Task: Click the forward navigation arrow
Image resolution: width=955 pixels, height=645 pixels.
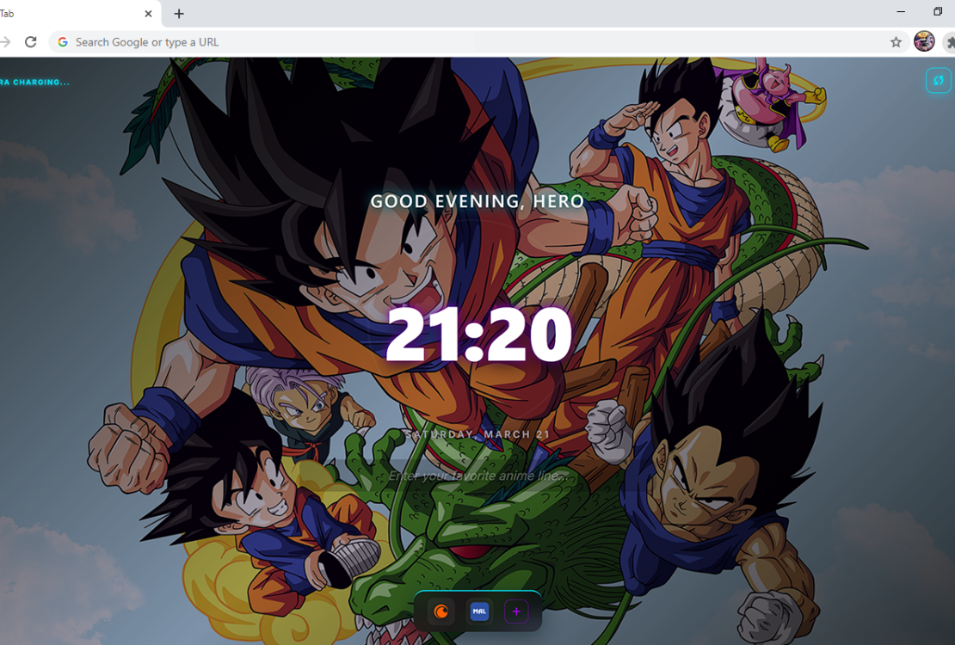Action: point(5,42)
